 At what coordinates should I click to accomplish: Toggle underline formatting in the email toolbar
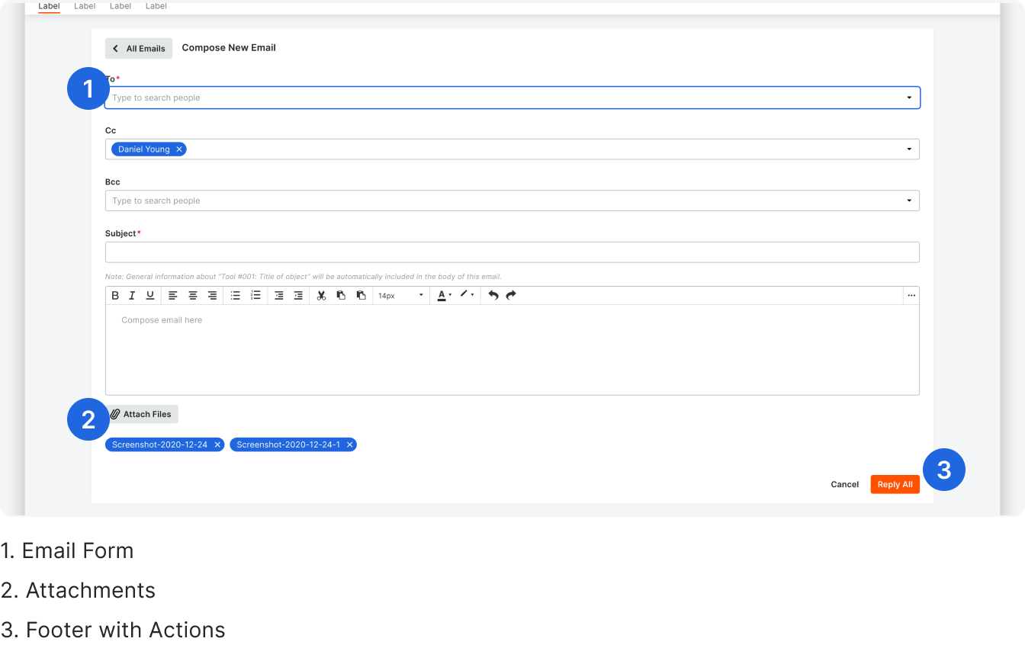pyautogui.click(x=150, y=296)
